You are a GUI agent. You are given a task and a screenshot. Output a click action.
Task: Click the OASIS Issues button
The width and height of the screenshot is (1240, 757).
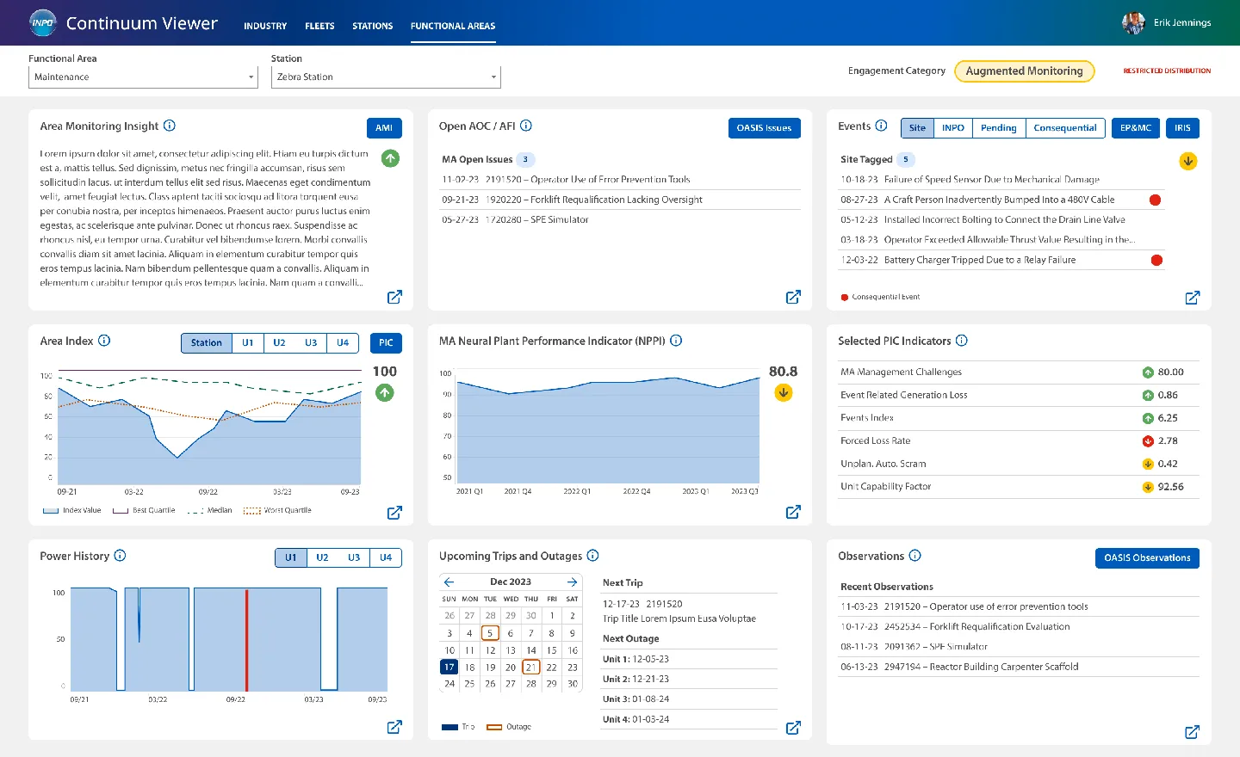click(763, 127)
